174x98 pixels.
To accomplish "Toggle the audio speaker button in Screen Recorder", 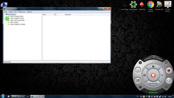I will [169, 80].
